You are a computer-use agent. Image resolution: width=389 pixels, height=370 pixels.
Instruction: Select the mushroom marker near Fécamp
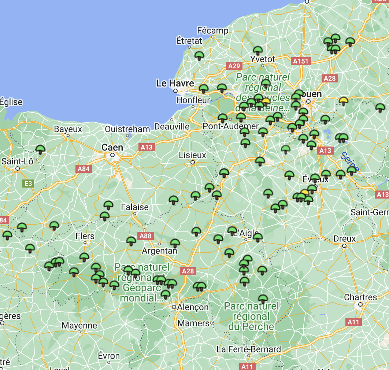pos(200,55)
